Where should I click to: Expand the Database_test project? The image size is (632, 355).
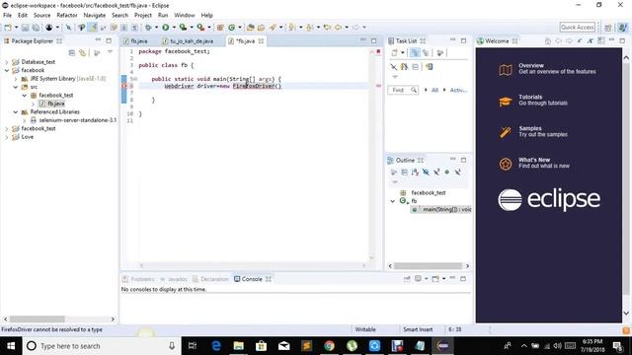point(7,62)
